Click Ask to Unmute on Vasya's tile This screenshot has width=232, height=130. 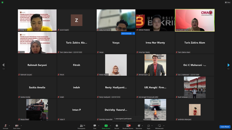127,34
